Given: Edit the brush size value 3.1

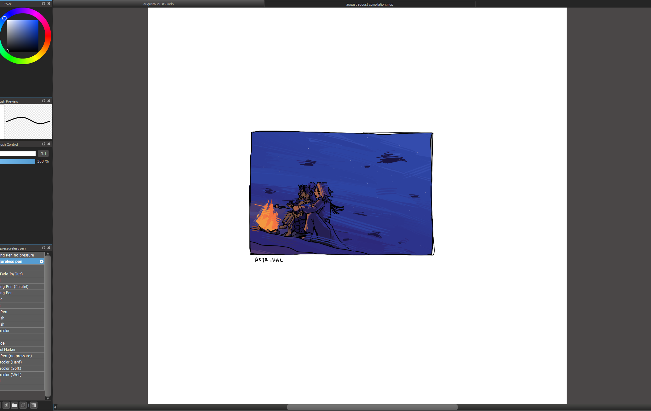Looking at the screenshot, I should (x=43, y=154).
